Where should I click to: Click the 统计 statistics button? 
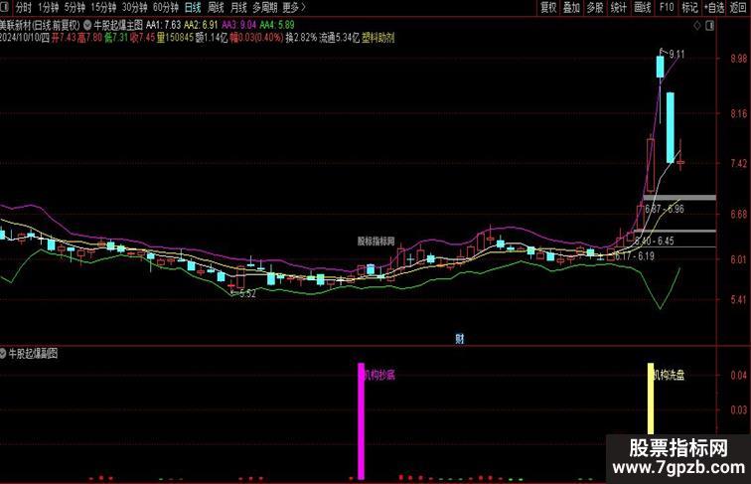click(x=618, y=8)
